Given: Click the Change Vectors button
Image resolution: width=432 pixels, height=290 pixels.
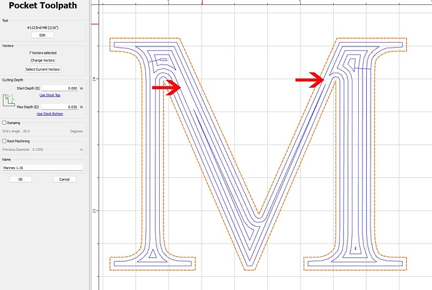Looking at the screenshot, I should tap(43, 60).
